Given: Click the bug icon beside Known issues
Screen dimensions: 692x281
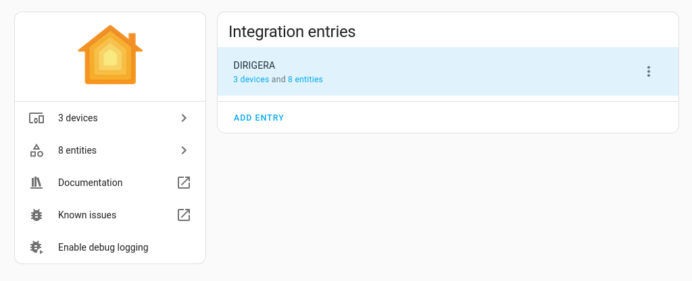Looking at the screenshot, I should [x=36, y=215].
